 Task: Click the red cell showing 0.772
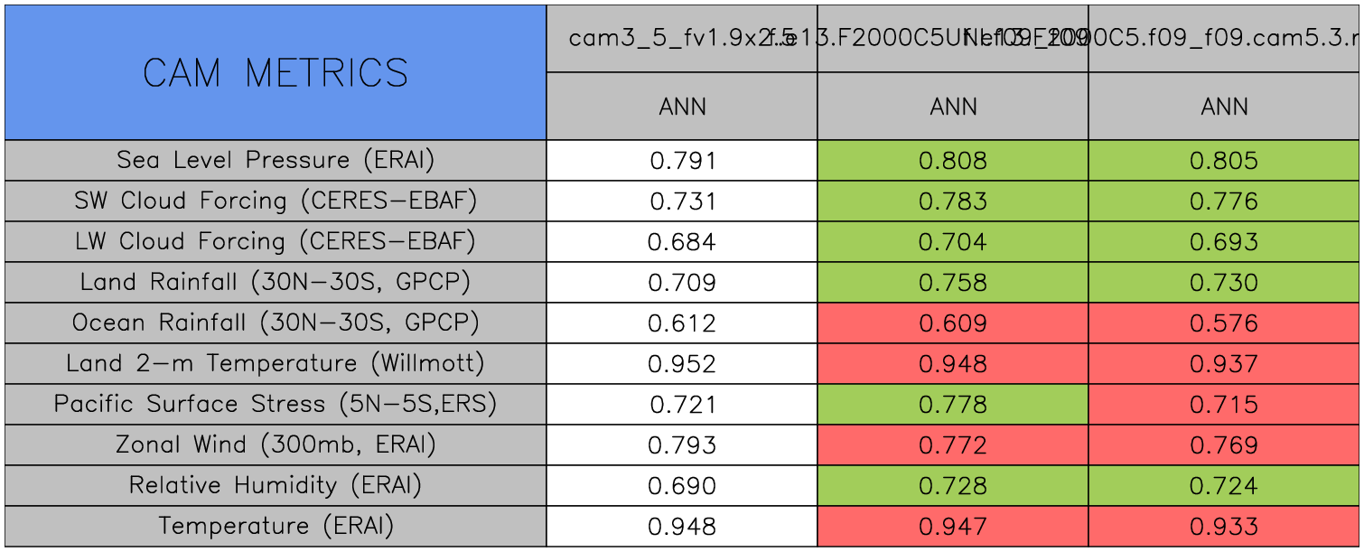[953, 445]
